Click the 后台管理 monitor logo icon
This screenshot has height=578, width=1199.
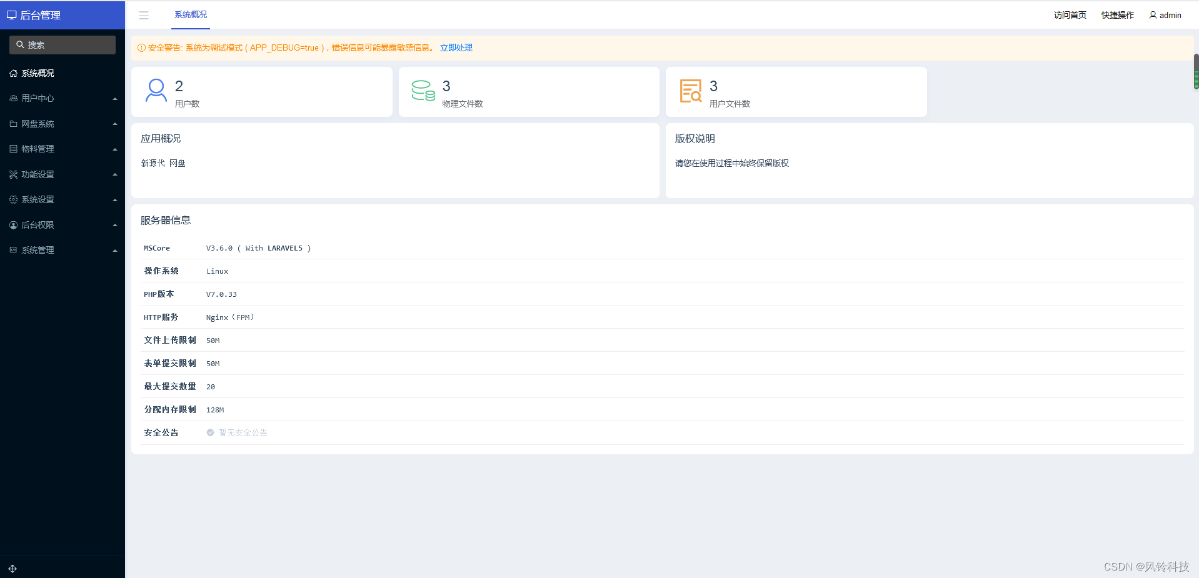pos(11,15)
